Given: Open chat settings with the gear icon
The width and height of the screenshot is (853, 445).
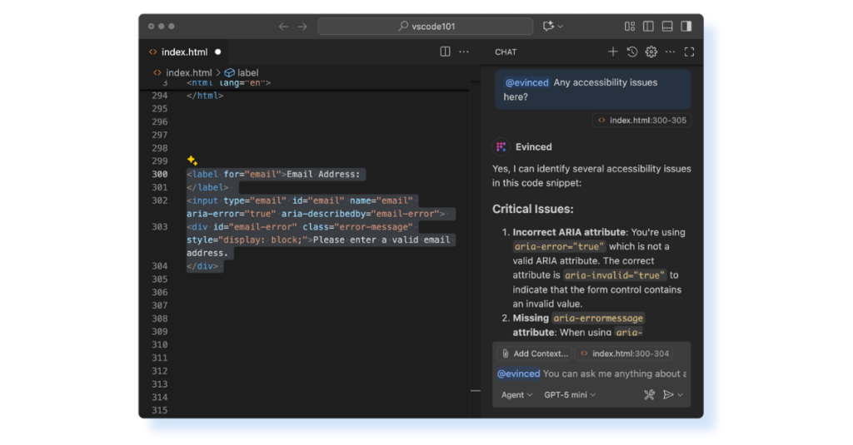Looking at the screenshot, I should (x=651, y=52).
